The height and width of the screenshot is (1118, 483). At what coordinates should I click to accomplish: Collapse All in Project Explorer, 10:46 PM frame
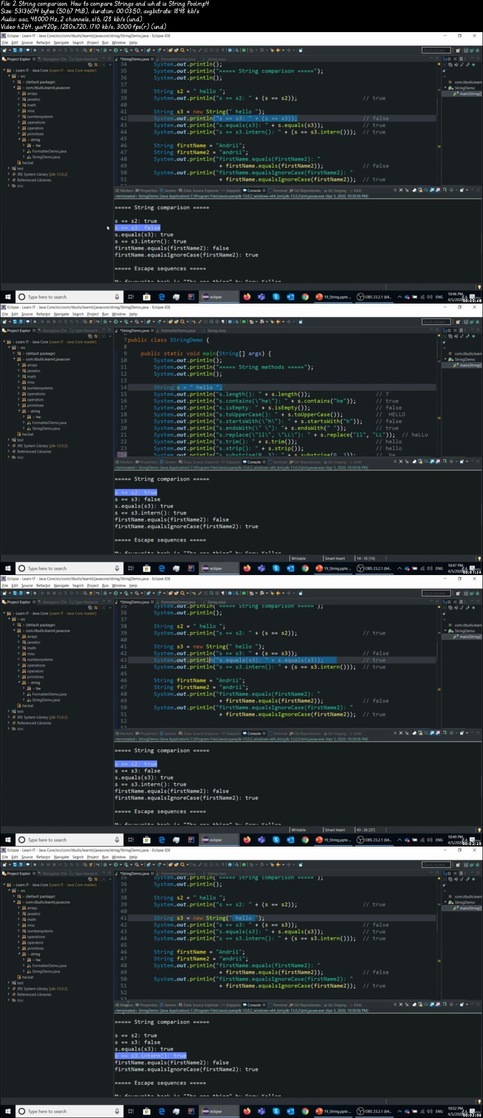90,65
